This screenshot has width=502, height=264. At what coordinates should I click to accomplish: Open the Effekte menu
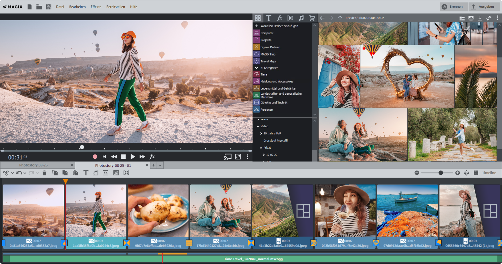(96, 7)
